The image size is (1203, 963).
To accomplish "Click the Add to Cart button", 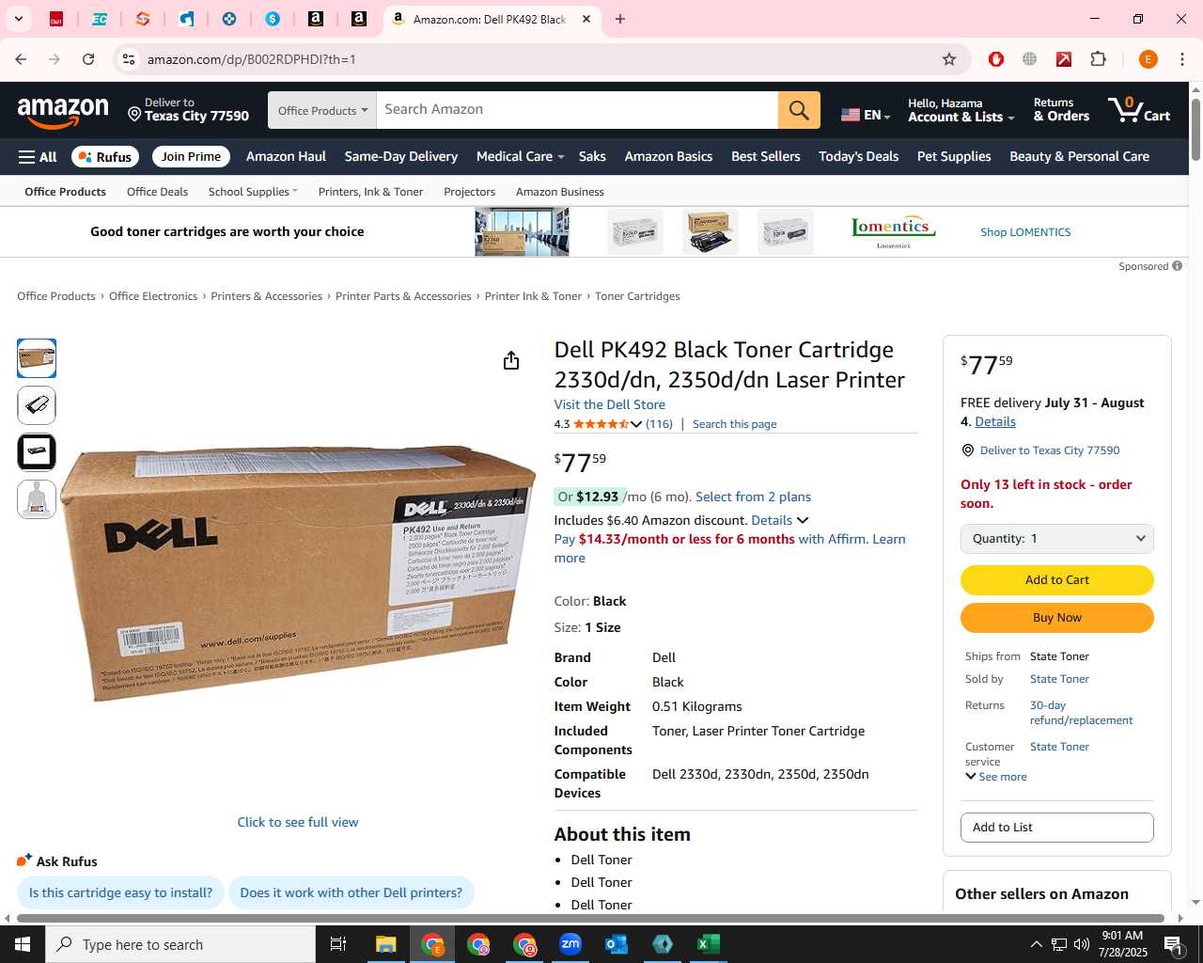I will [x=1056, y=580].
